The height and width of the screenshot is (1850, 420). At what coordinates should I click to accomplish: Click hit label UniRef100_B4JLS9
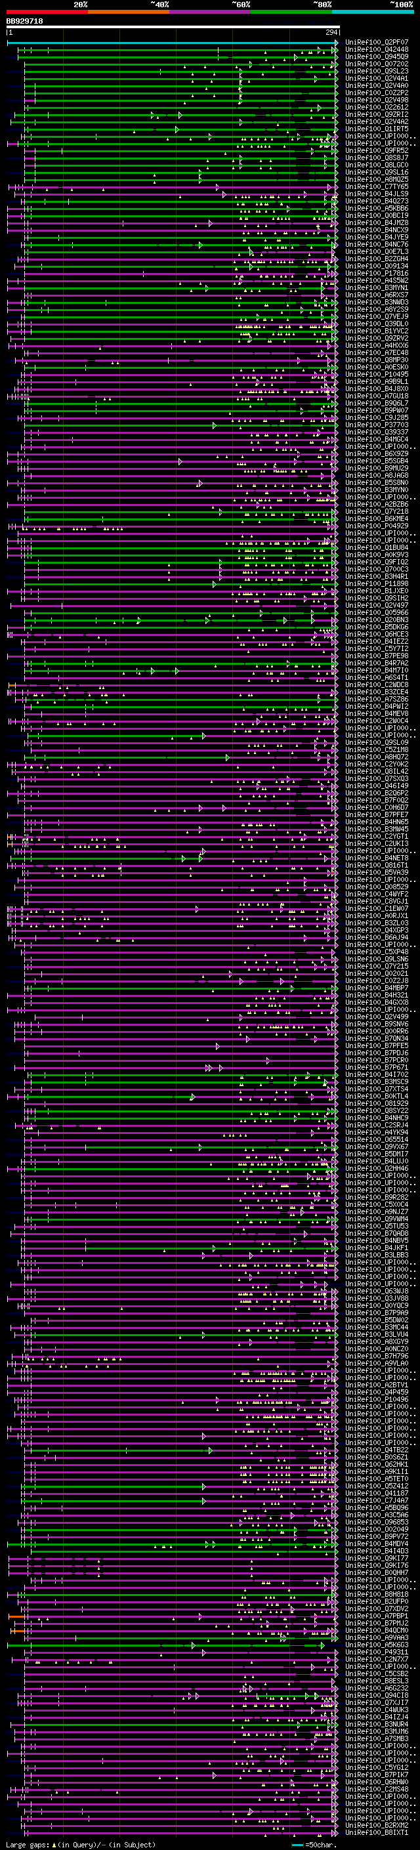[x=377, y=194]
